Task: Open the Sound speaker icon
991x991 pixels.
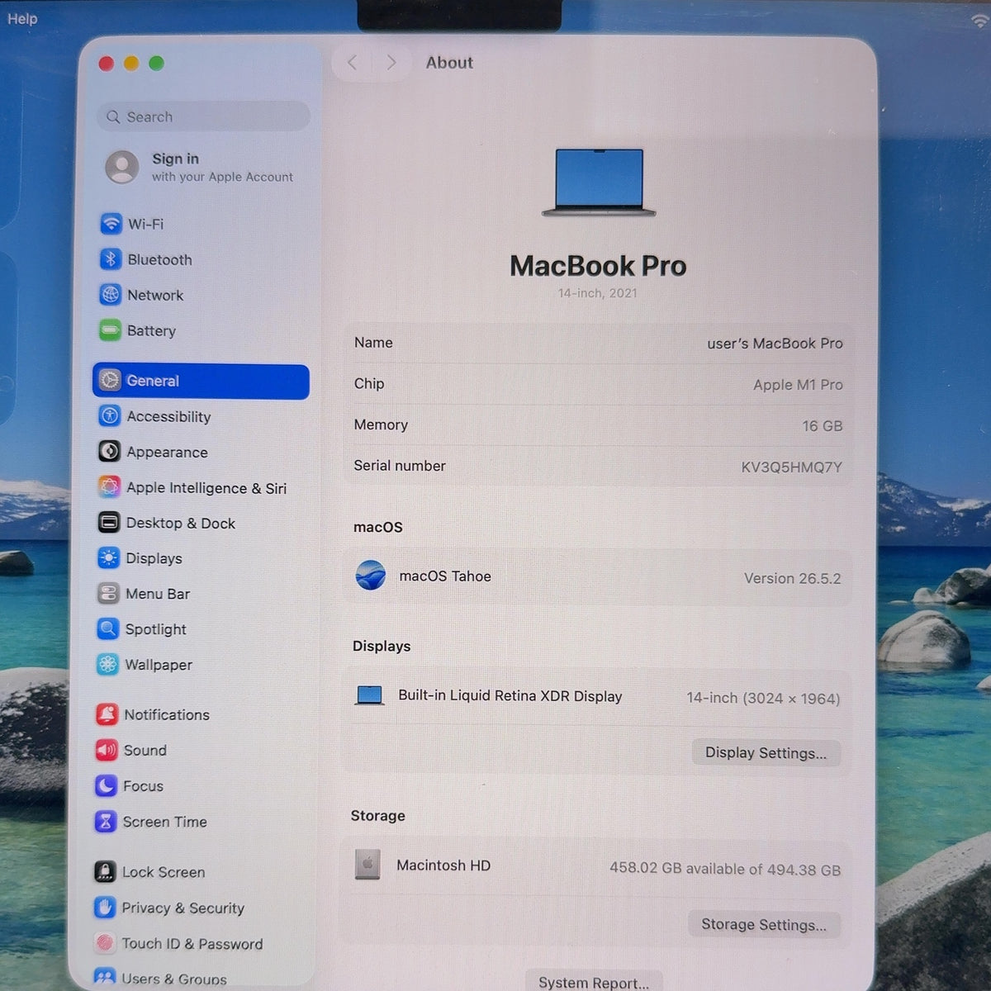Action: 107,750
